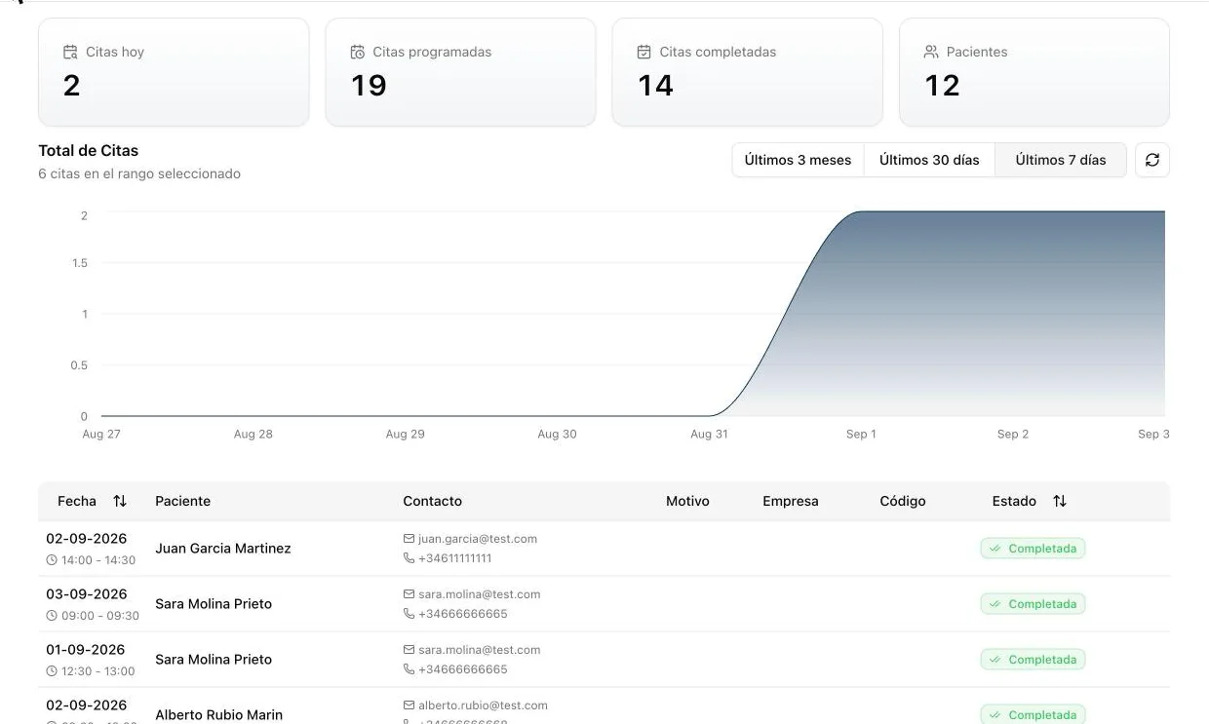Sort table using the Fecha arrows icon
Screen dimensions: 1209x724
pyautogui.click(x=120, y=501)
